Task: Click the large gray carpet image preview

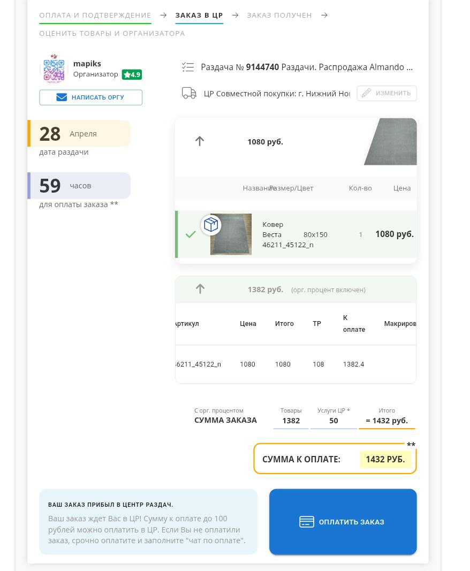Action: click(x=391, y=142)
